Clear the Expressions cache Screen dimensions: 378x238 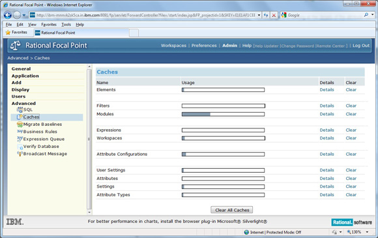coord(351,130)
